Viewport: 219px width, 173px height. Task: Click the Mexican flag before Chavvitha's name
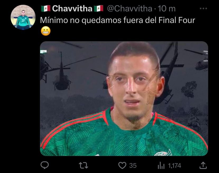pyautogui.click(x=46, y=8)
